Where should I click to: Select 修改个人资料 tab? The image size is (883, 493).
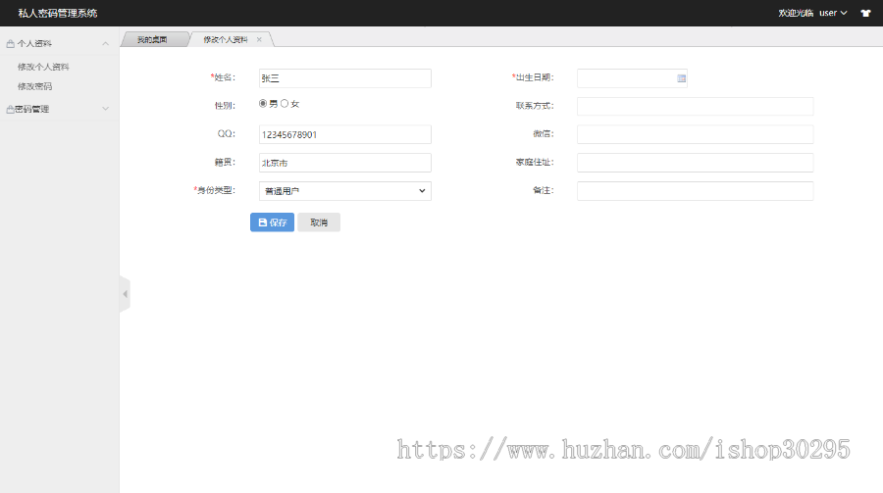pos(226,39)
